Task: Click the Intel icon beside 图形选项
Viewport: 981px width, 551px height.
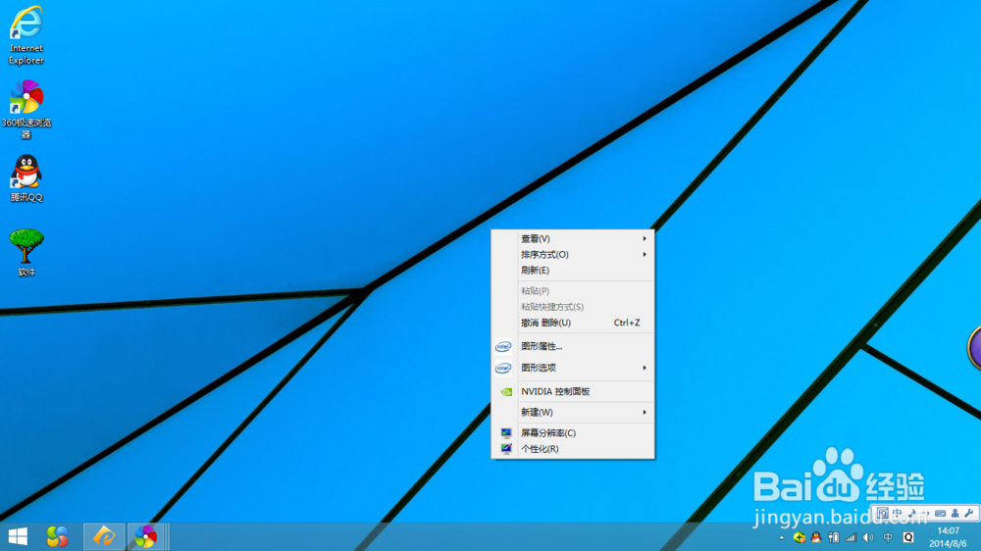Action: pyautogui.click(x=503, y=368)
